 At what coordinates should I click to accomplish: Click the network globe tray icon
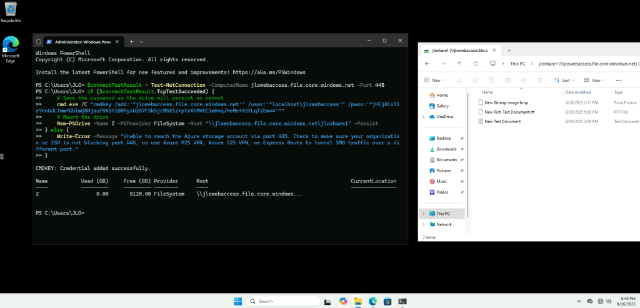(x=601, y=302)
